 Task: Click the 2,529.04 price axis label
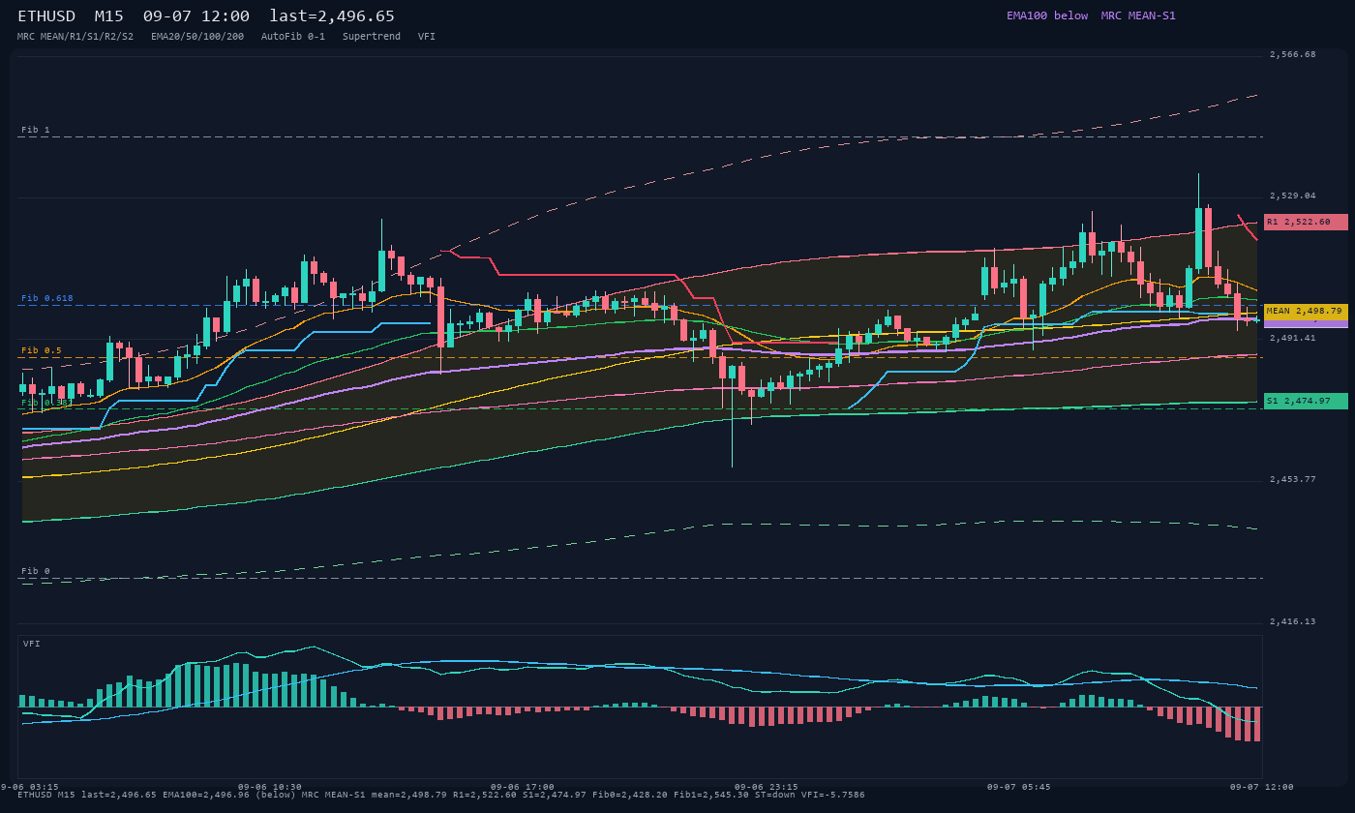tap(1293, 196)
